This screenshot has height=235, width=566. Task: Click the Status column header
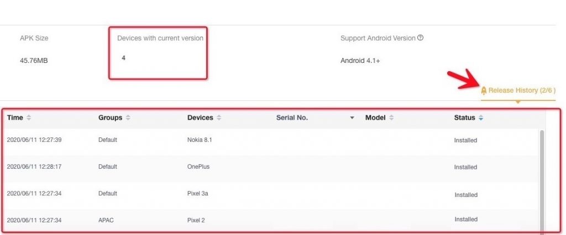pos(464,117)
